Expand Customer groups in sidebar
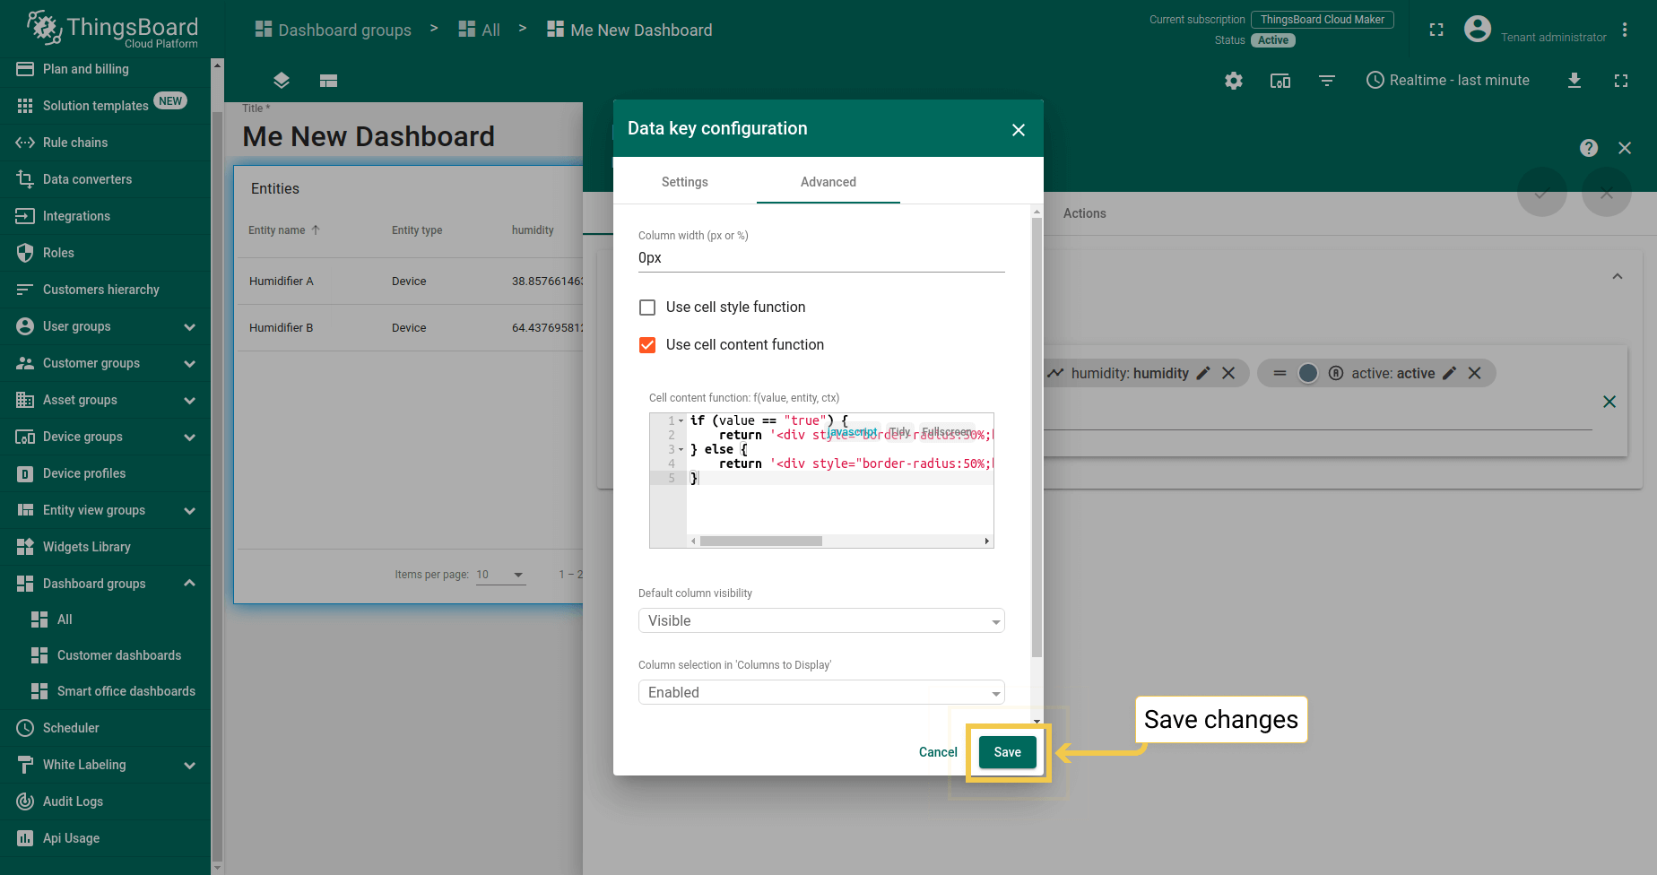 click(x=189, y=363)
